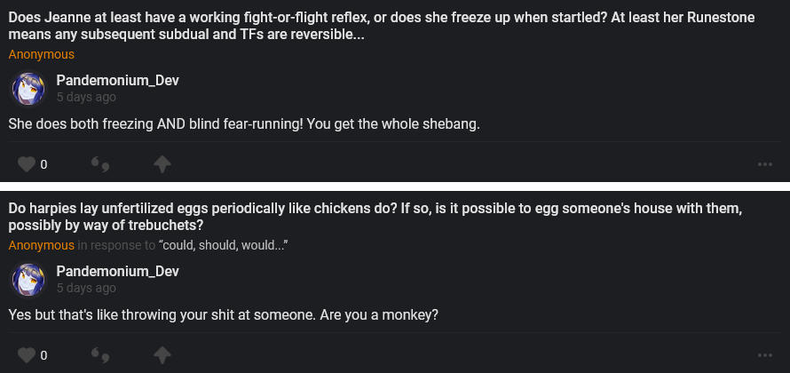Screen dimensions: 790x373
Task: Click the like count on the harpies answer
Action: click(43, 355)
